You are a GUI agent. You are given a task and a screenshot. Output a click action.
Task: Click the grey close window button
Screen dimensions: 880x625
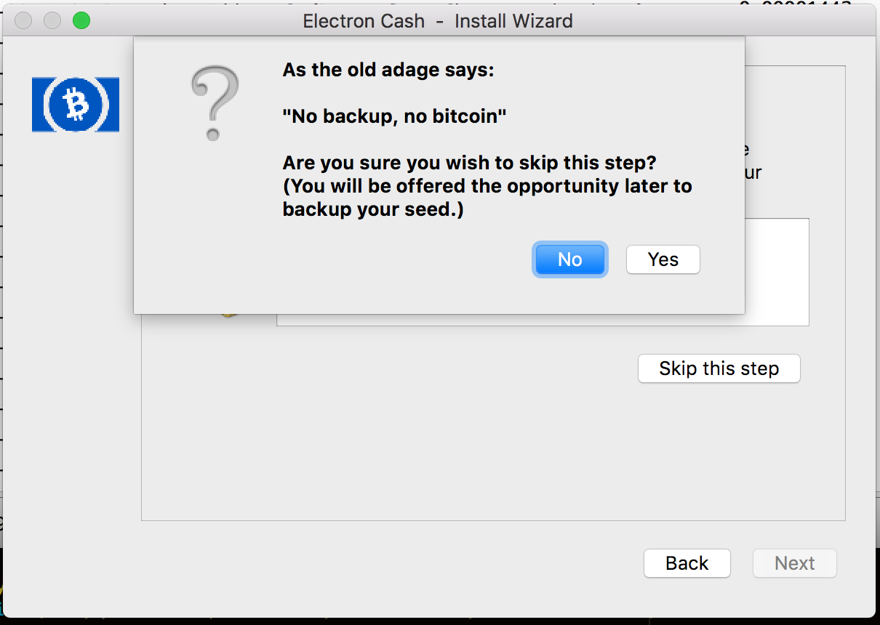click(x=23, y=20)
